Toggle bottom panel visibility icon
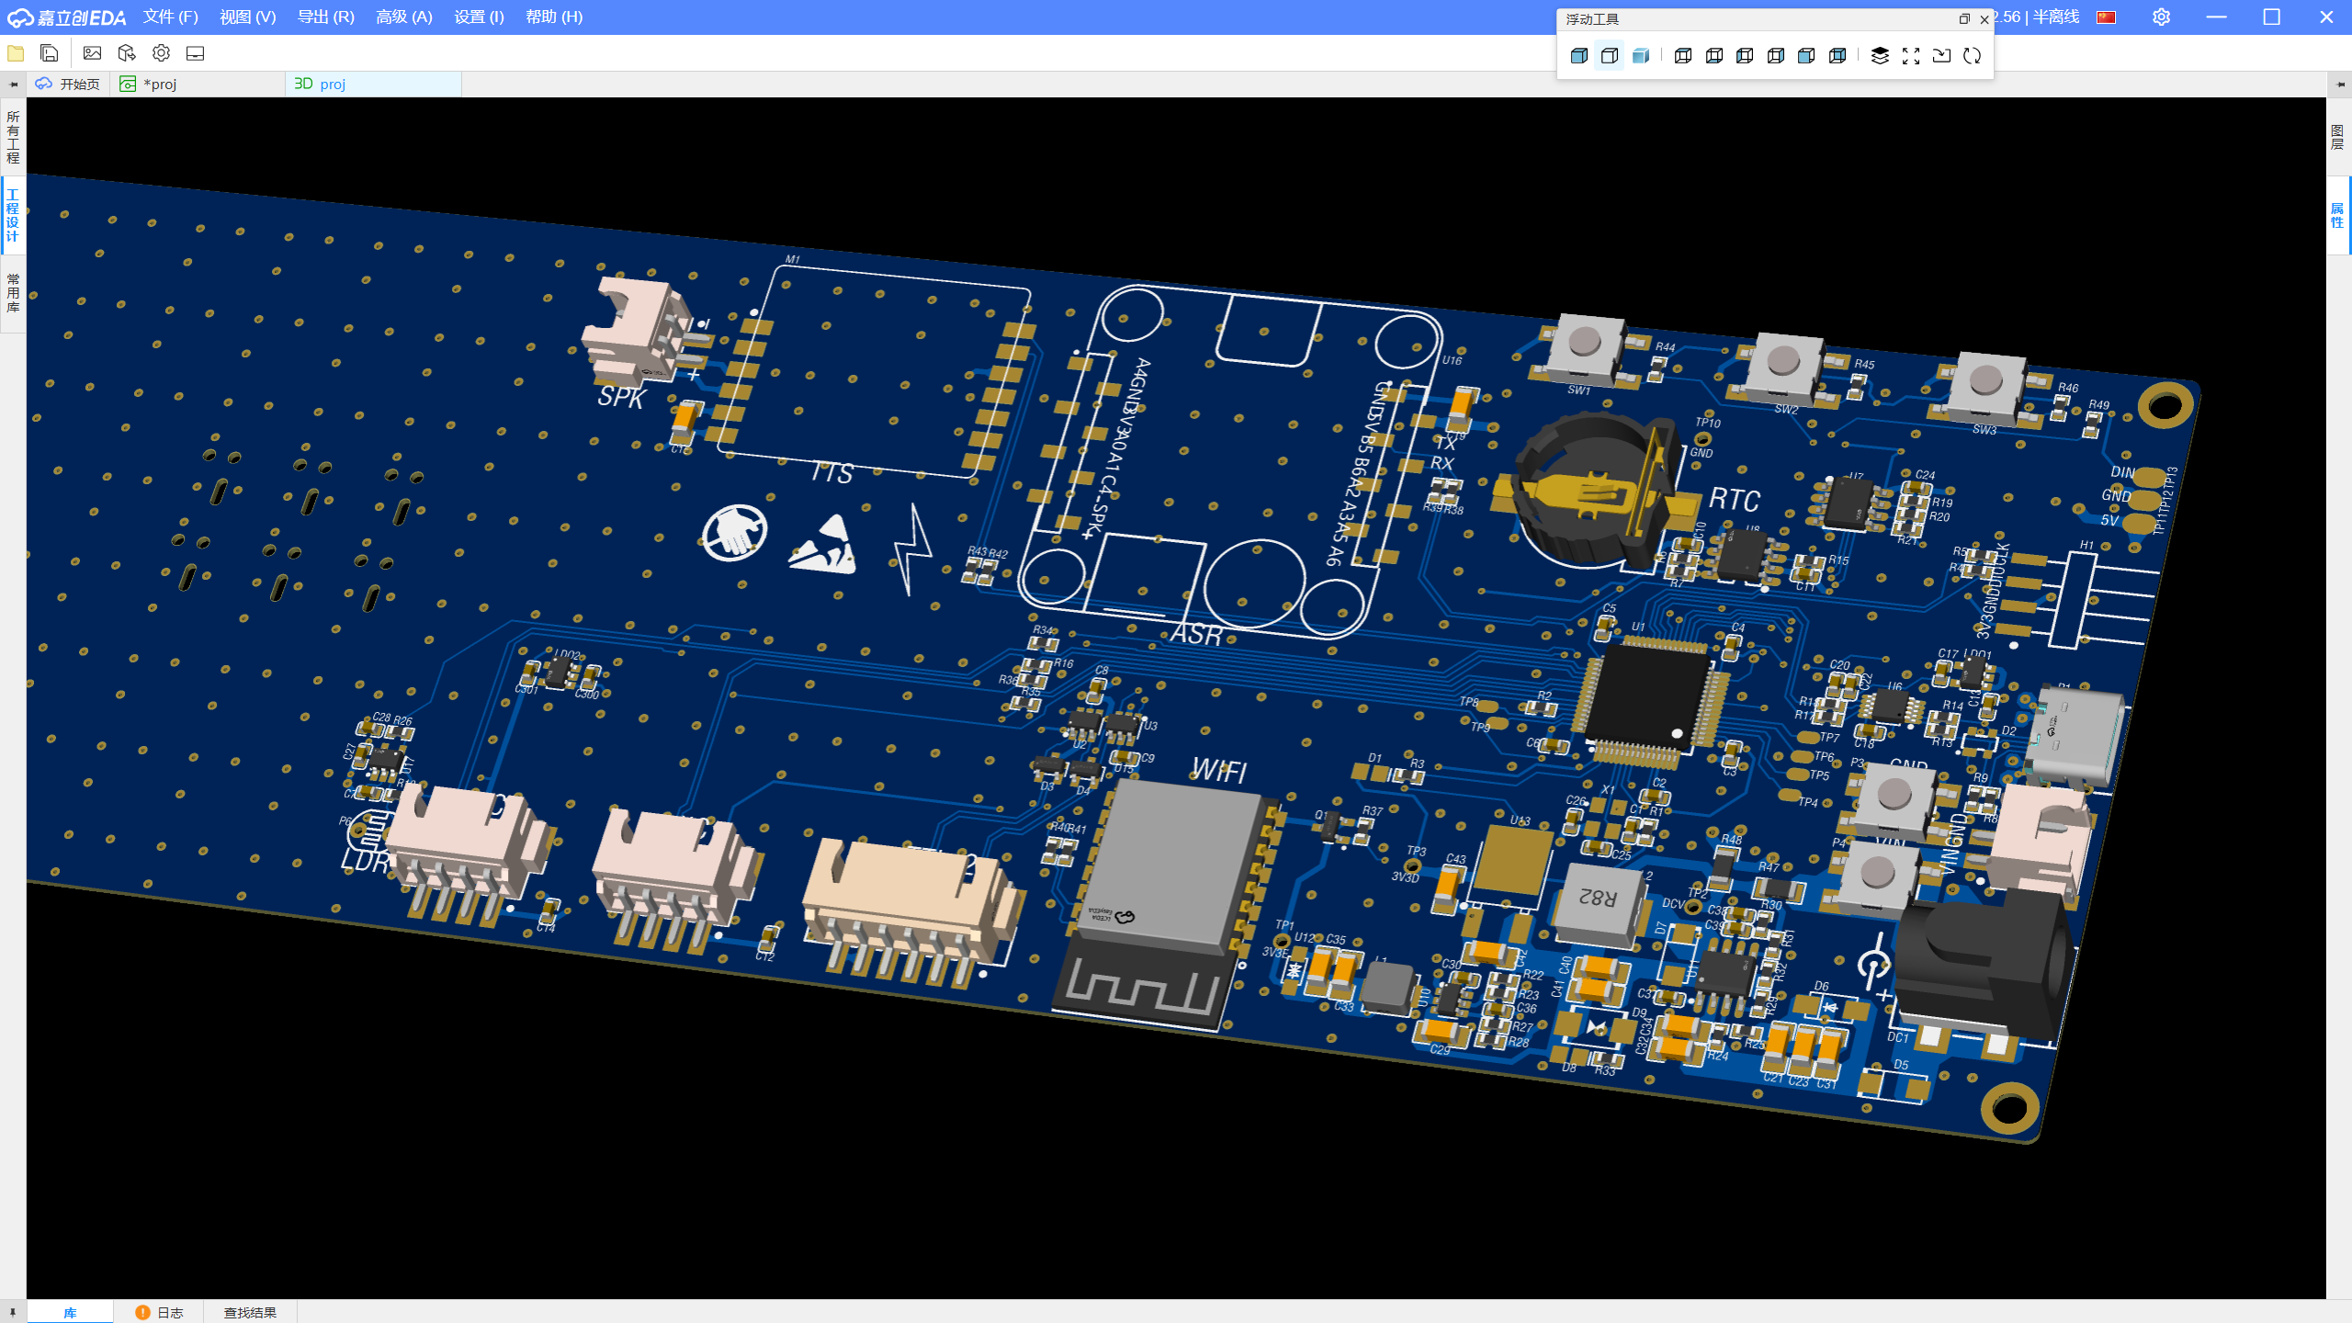The width and height of the screenshot is (2352, 1323). tap(195, 53)
